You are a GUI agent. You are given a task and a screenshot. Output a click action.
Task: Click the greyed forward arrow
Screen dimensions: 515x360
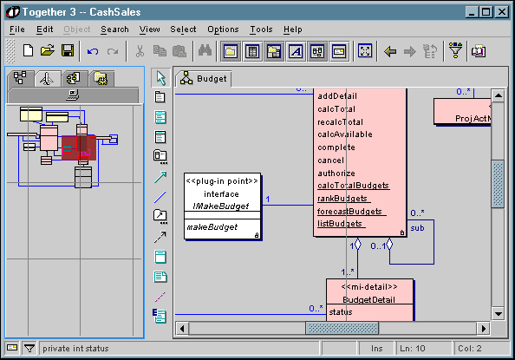(410, 51)
